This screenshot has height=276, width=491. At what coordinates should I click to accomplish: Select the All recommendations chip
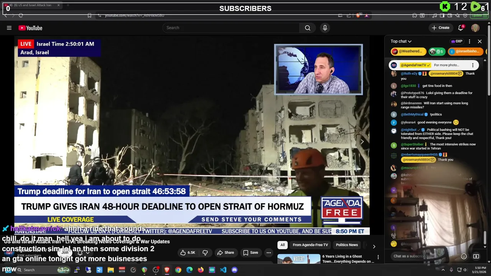point(283,245)
